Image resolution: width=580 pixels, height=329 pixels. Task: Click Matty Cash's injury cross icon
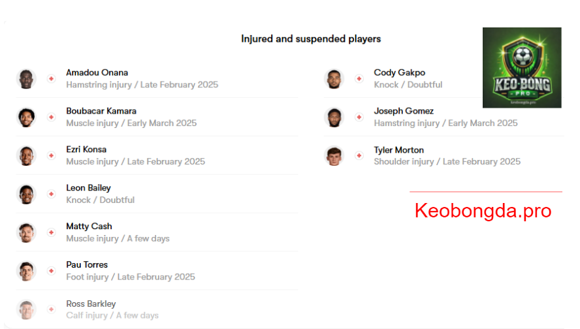coord(52,232)
